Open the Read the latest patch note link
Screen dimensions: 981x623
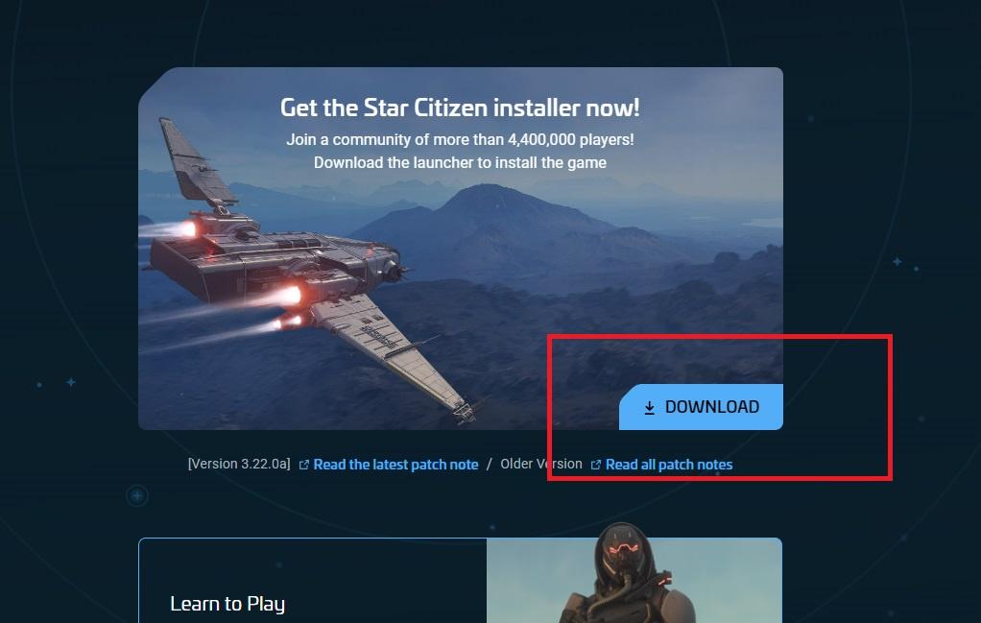(x=395, y=465)
